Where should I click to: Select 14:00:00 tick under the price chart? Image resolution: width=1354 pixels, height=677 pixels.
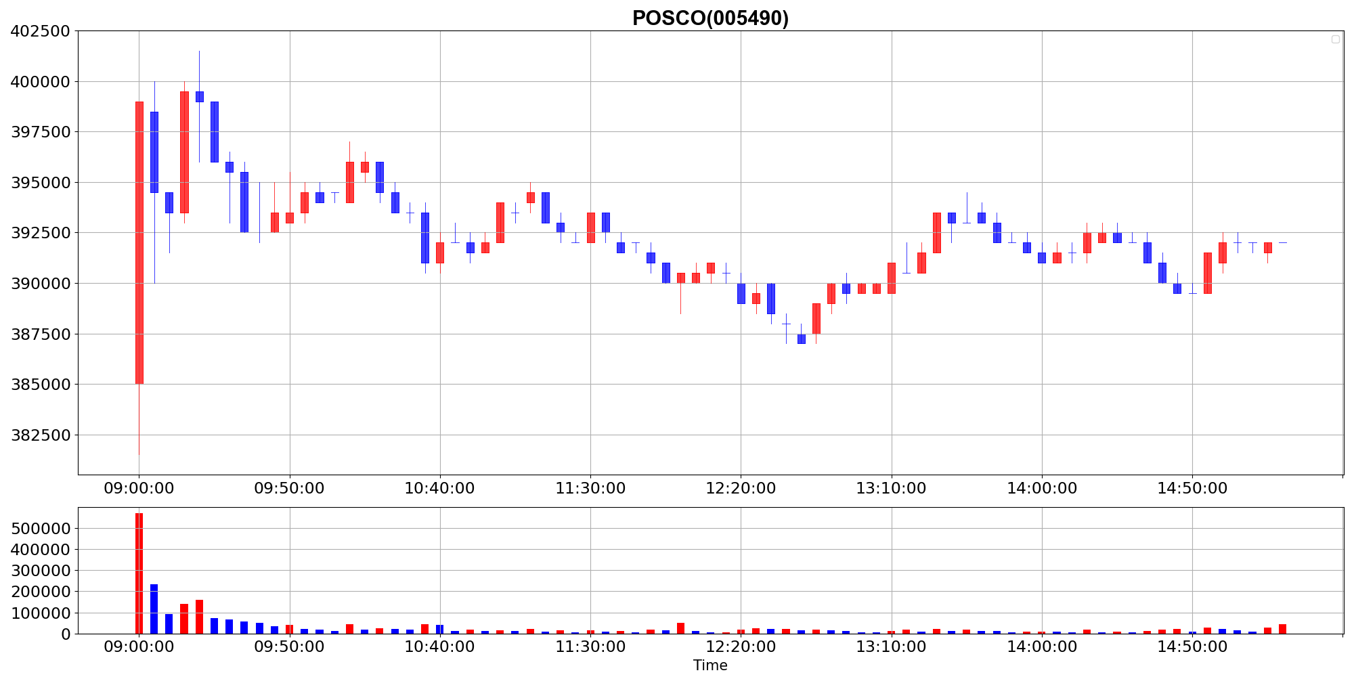point(1042,488)
